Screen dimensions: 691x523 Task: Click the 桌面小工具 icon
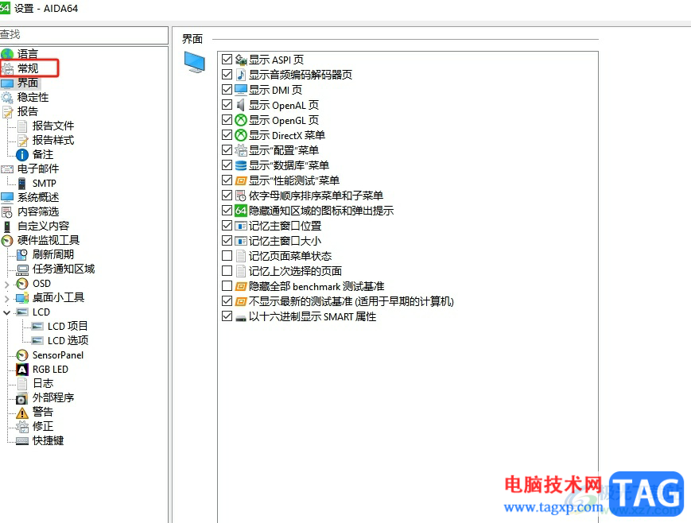22,298
